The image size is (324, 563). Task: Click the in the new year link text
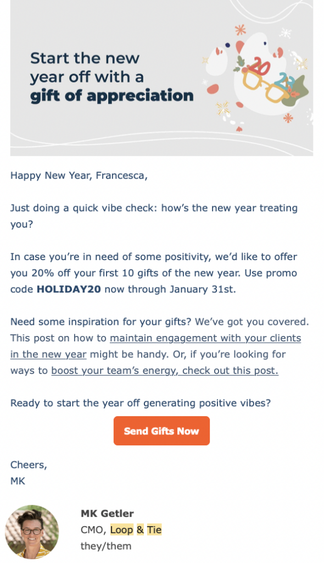[x=48, y=355]
